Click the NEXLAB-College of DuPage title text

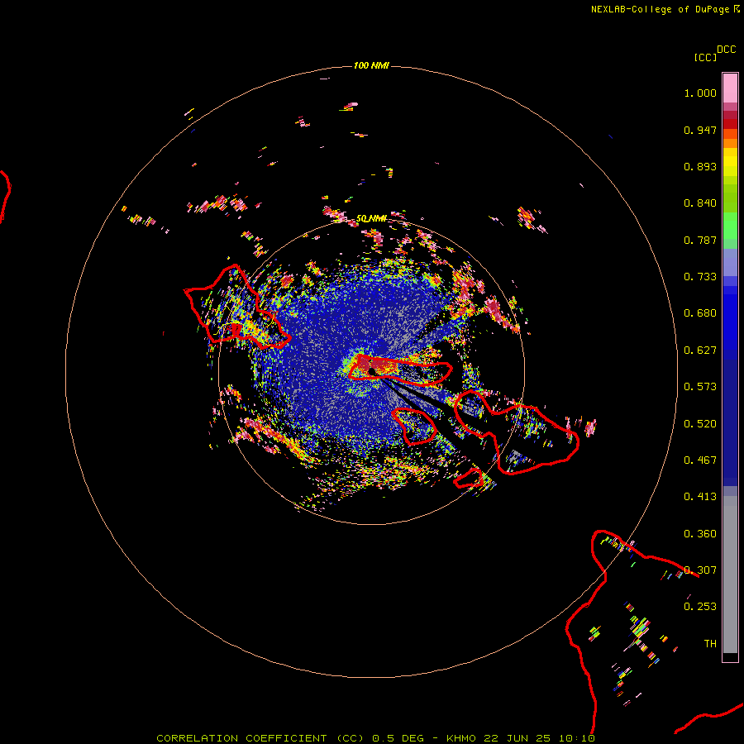click(660, 9)
